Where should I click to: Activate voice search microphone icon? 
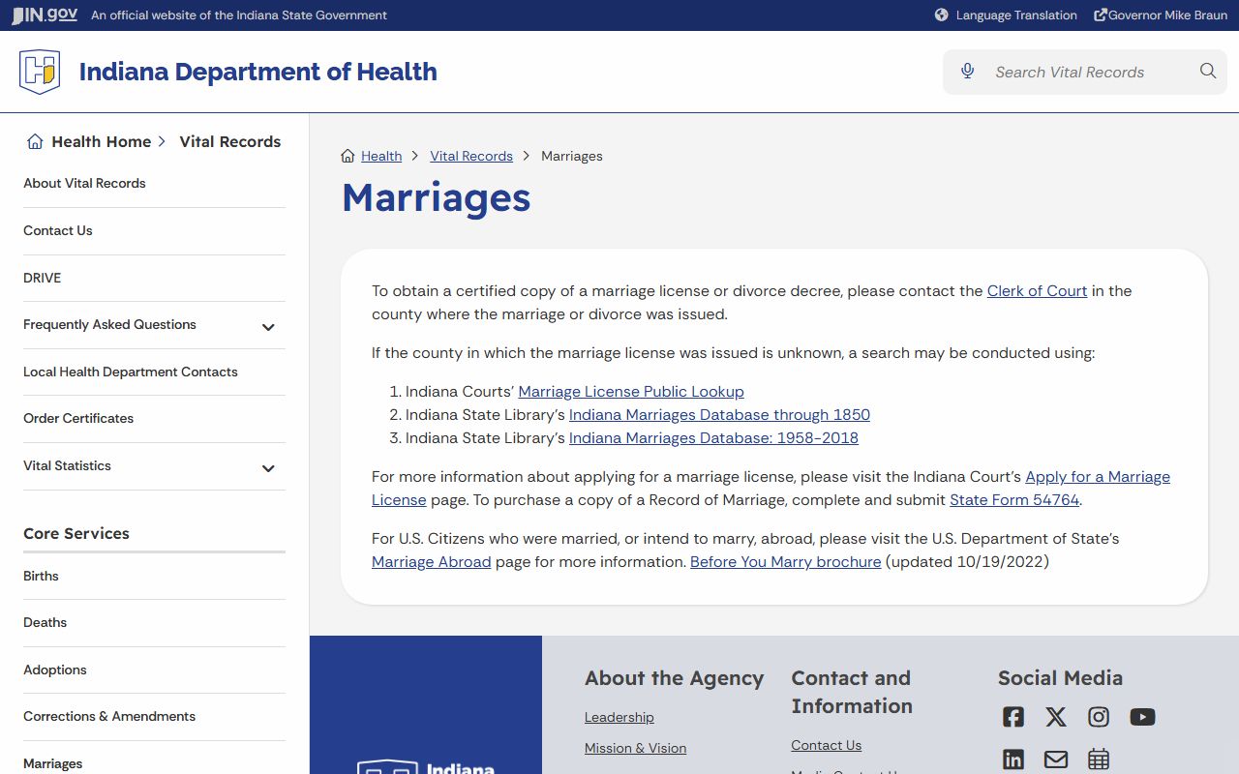coord(967,72)
